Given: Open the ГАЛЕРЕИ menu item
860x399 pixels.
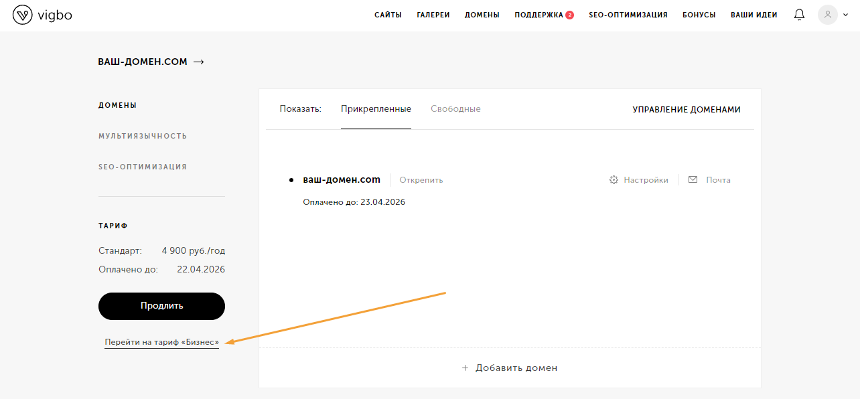Looking at the screenshot, I should click(433, 15).
